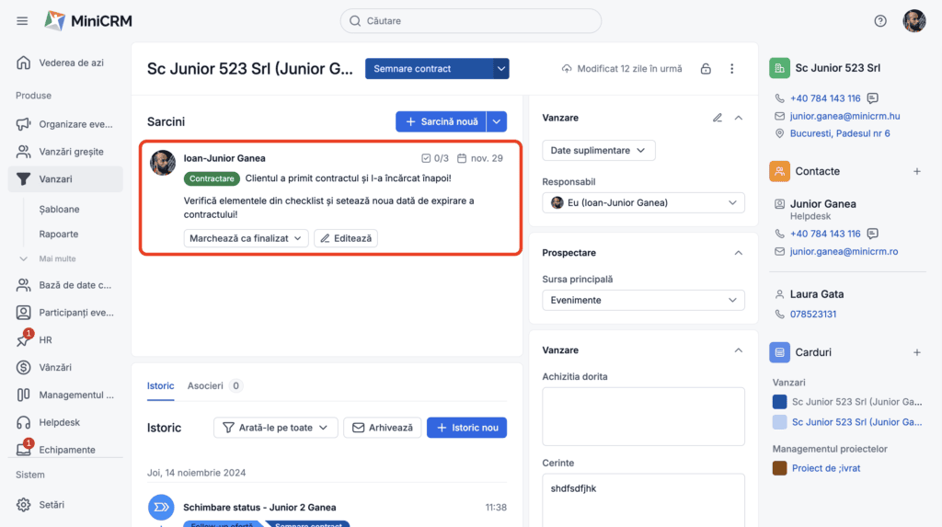Image resolution: width=942 pixels, height=527 pixels.
Task: Click the email junior.ganea@minicrm.ro
Action: [844, 251]
